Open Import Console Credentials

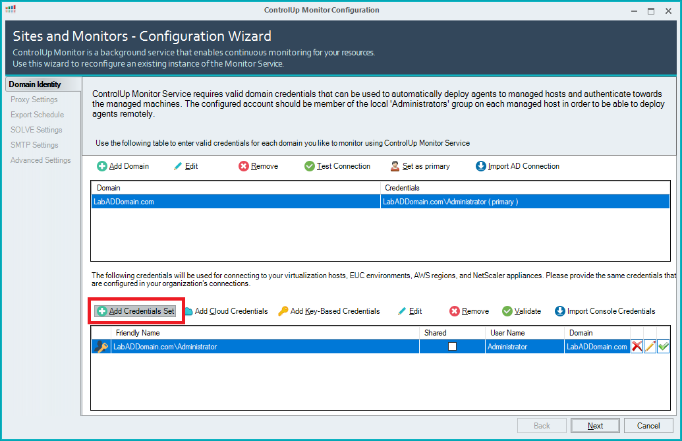[605, 311]
